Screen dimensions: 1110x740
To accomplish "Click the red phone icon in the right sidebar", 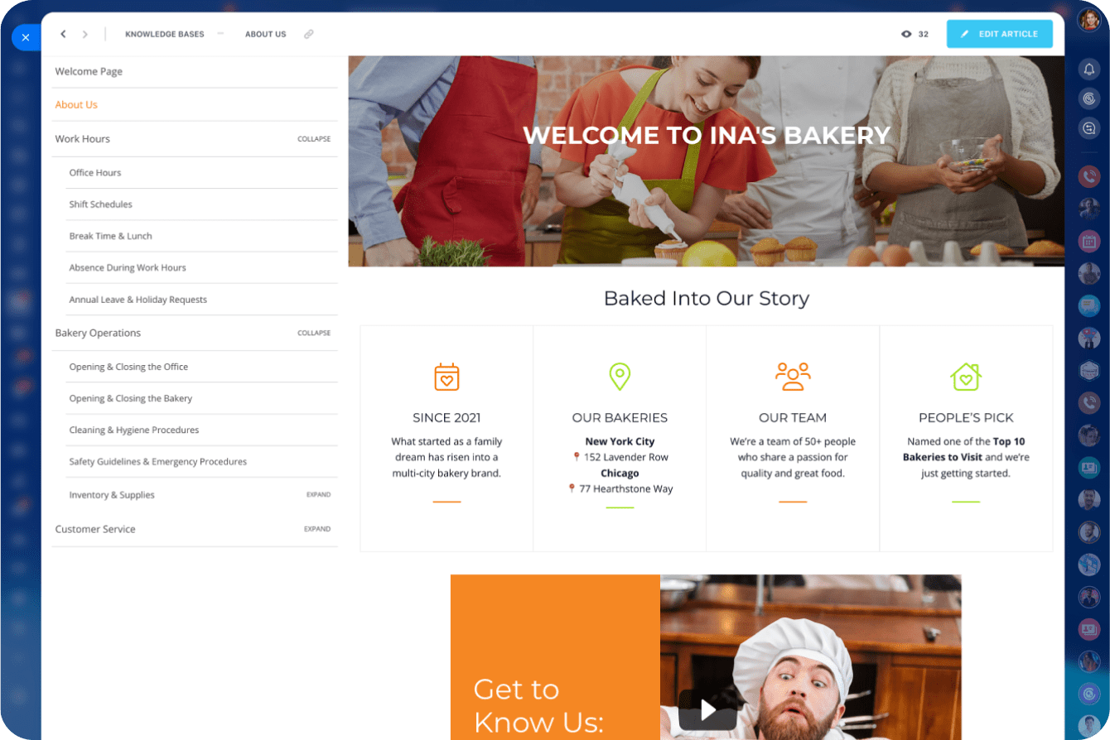I will point(1088,176).
